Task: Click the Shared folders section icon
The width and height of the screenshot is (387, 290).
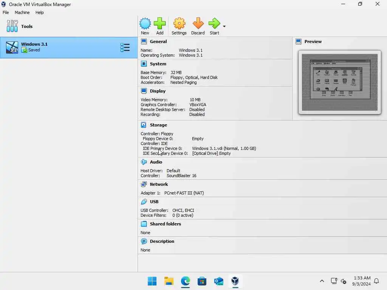Action: click(144, 224)
